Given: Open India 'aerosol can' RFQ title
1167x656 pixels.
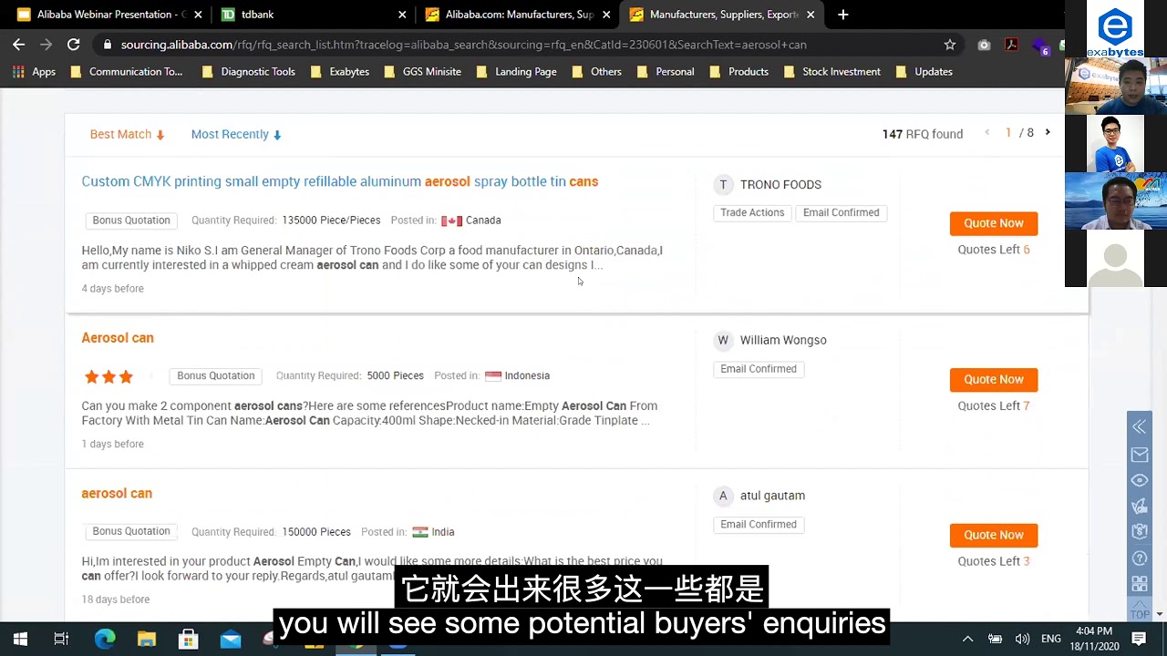Looking at the screenshot, I should 117,493.
